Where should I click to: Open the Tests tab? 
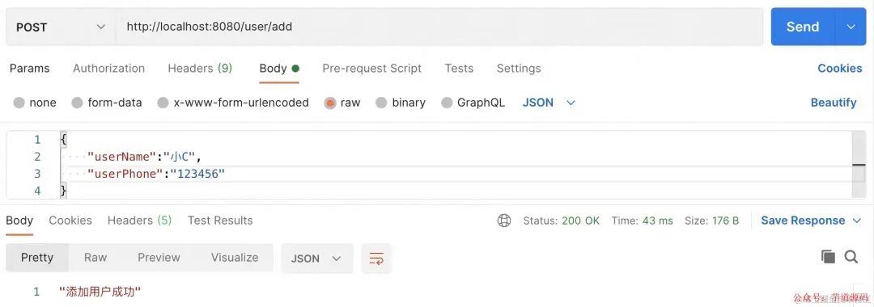coord(459,69)
